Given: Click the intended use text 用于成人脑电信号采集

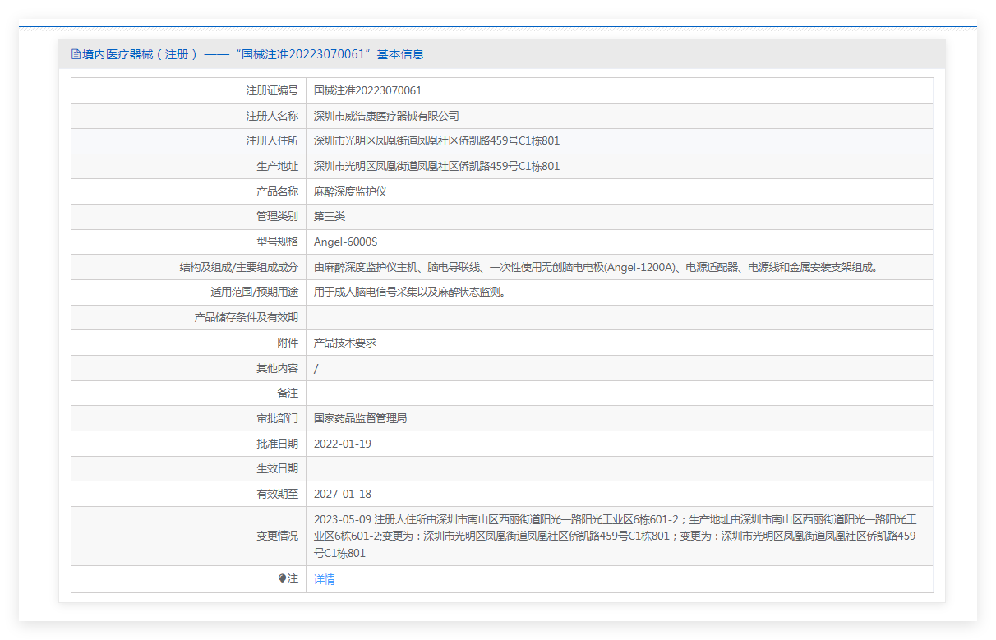Looking at the screenshot, I should (408, 292).
